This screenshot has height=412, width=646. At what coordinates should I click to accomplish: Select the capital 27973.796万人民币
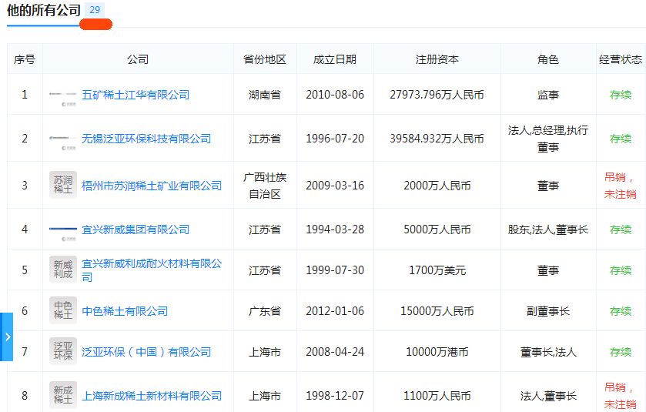437,95
